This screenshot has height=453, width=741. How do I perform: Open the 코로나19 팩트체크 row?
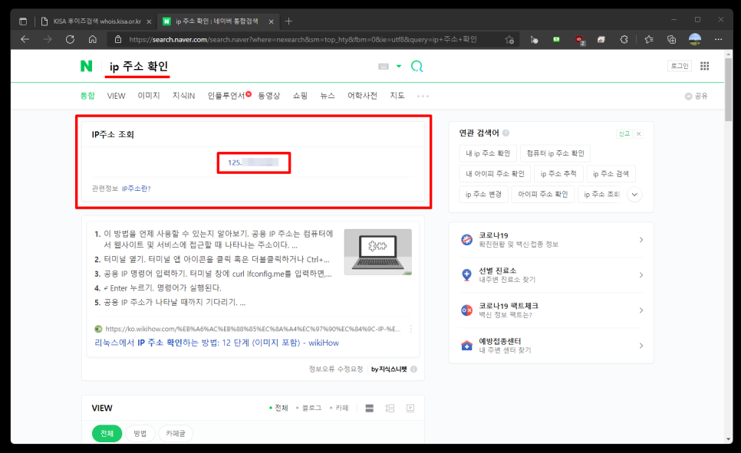[551, 310]
